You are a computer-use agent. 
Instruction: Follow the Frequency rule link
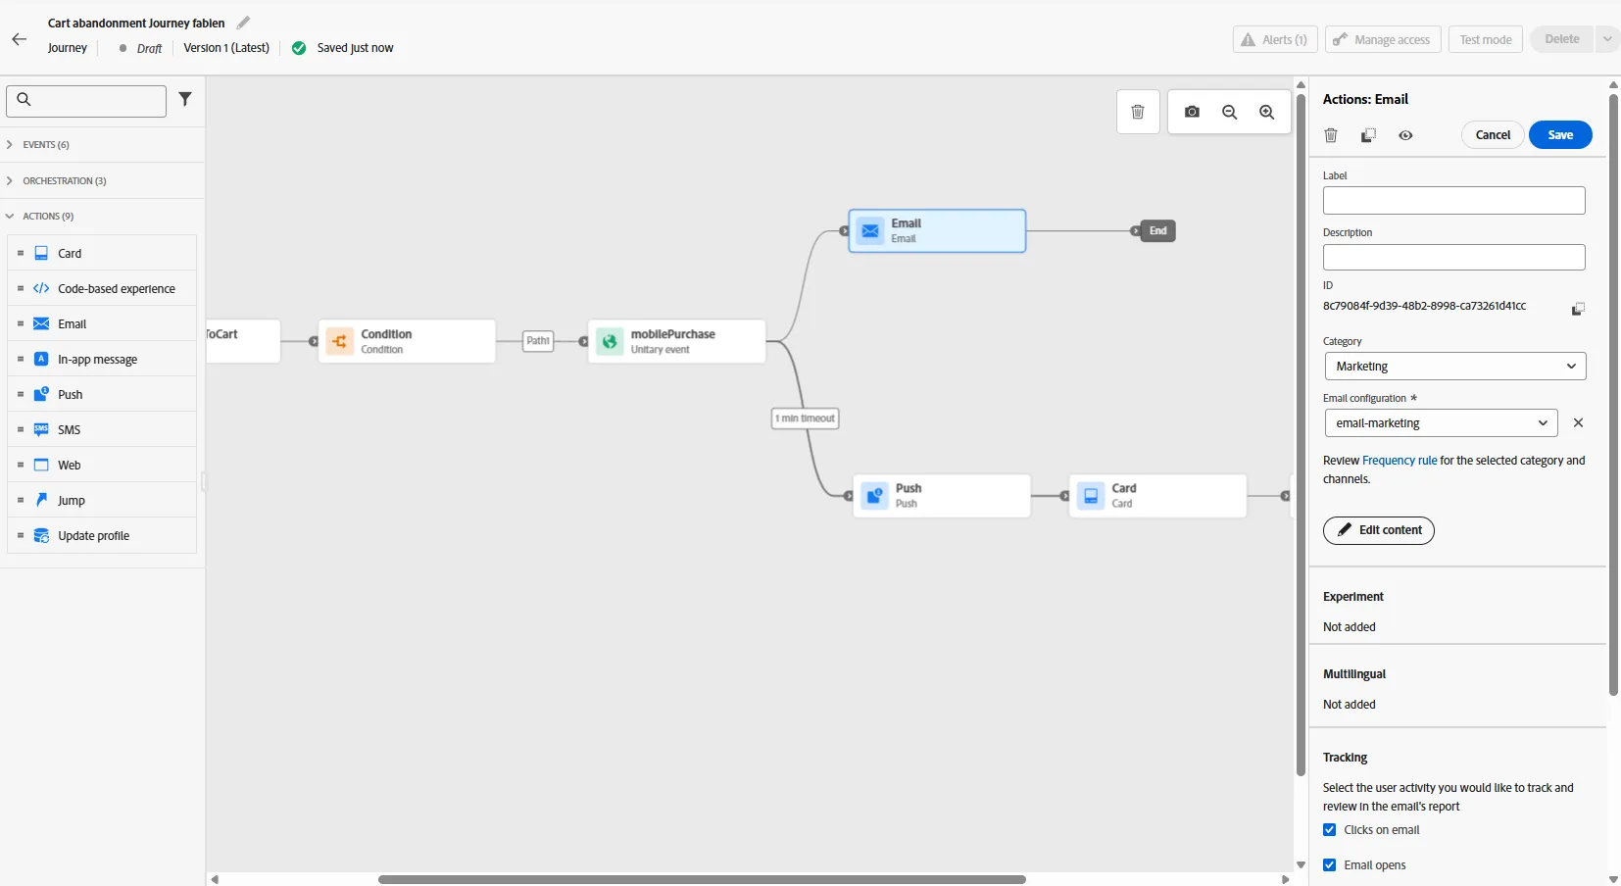[1400, 461]
